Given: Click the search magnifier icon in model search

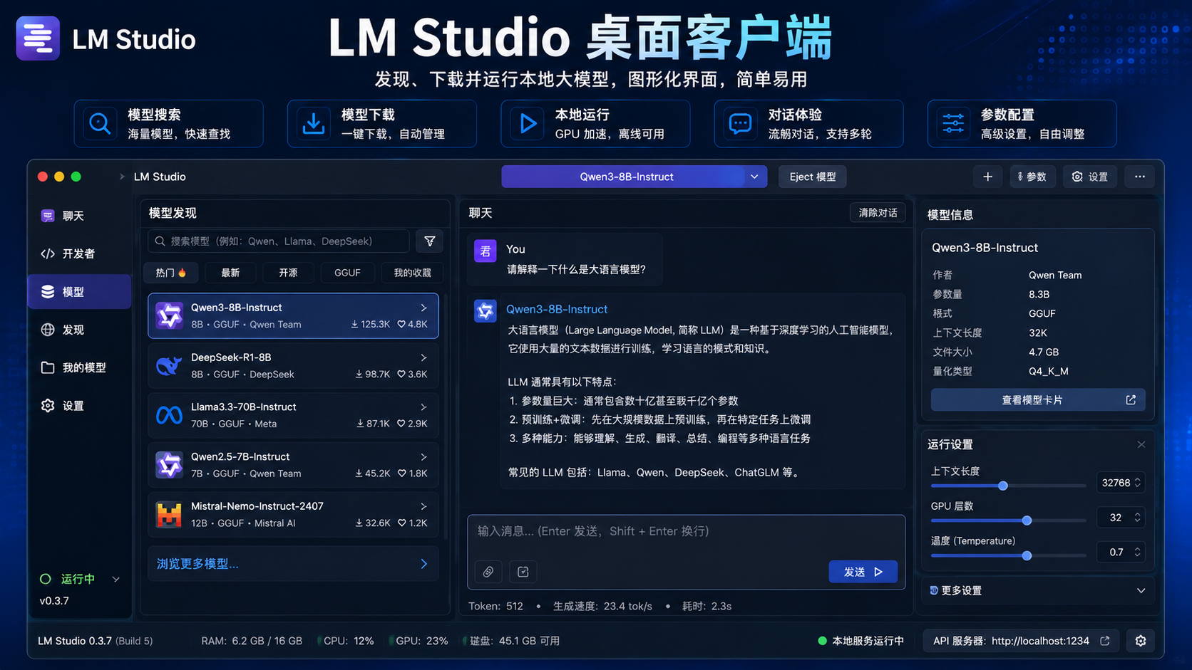Looking at the screenshot, I should coord(160,241).
